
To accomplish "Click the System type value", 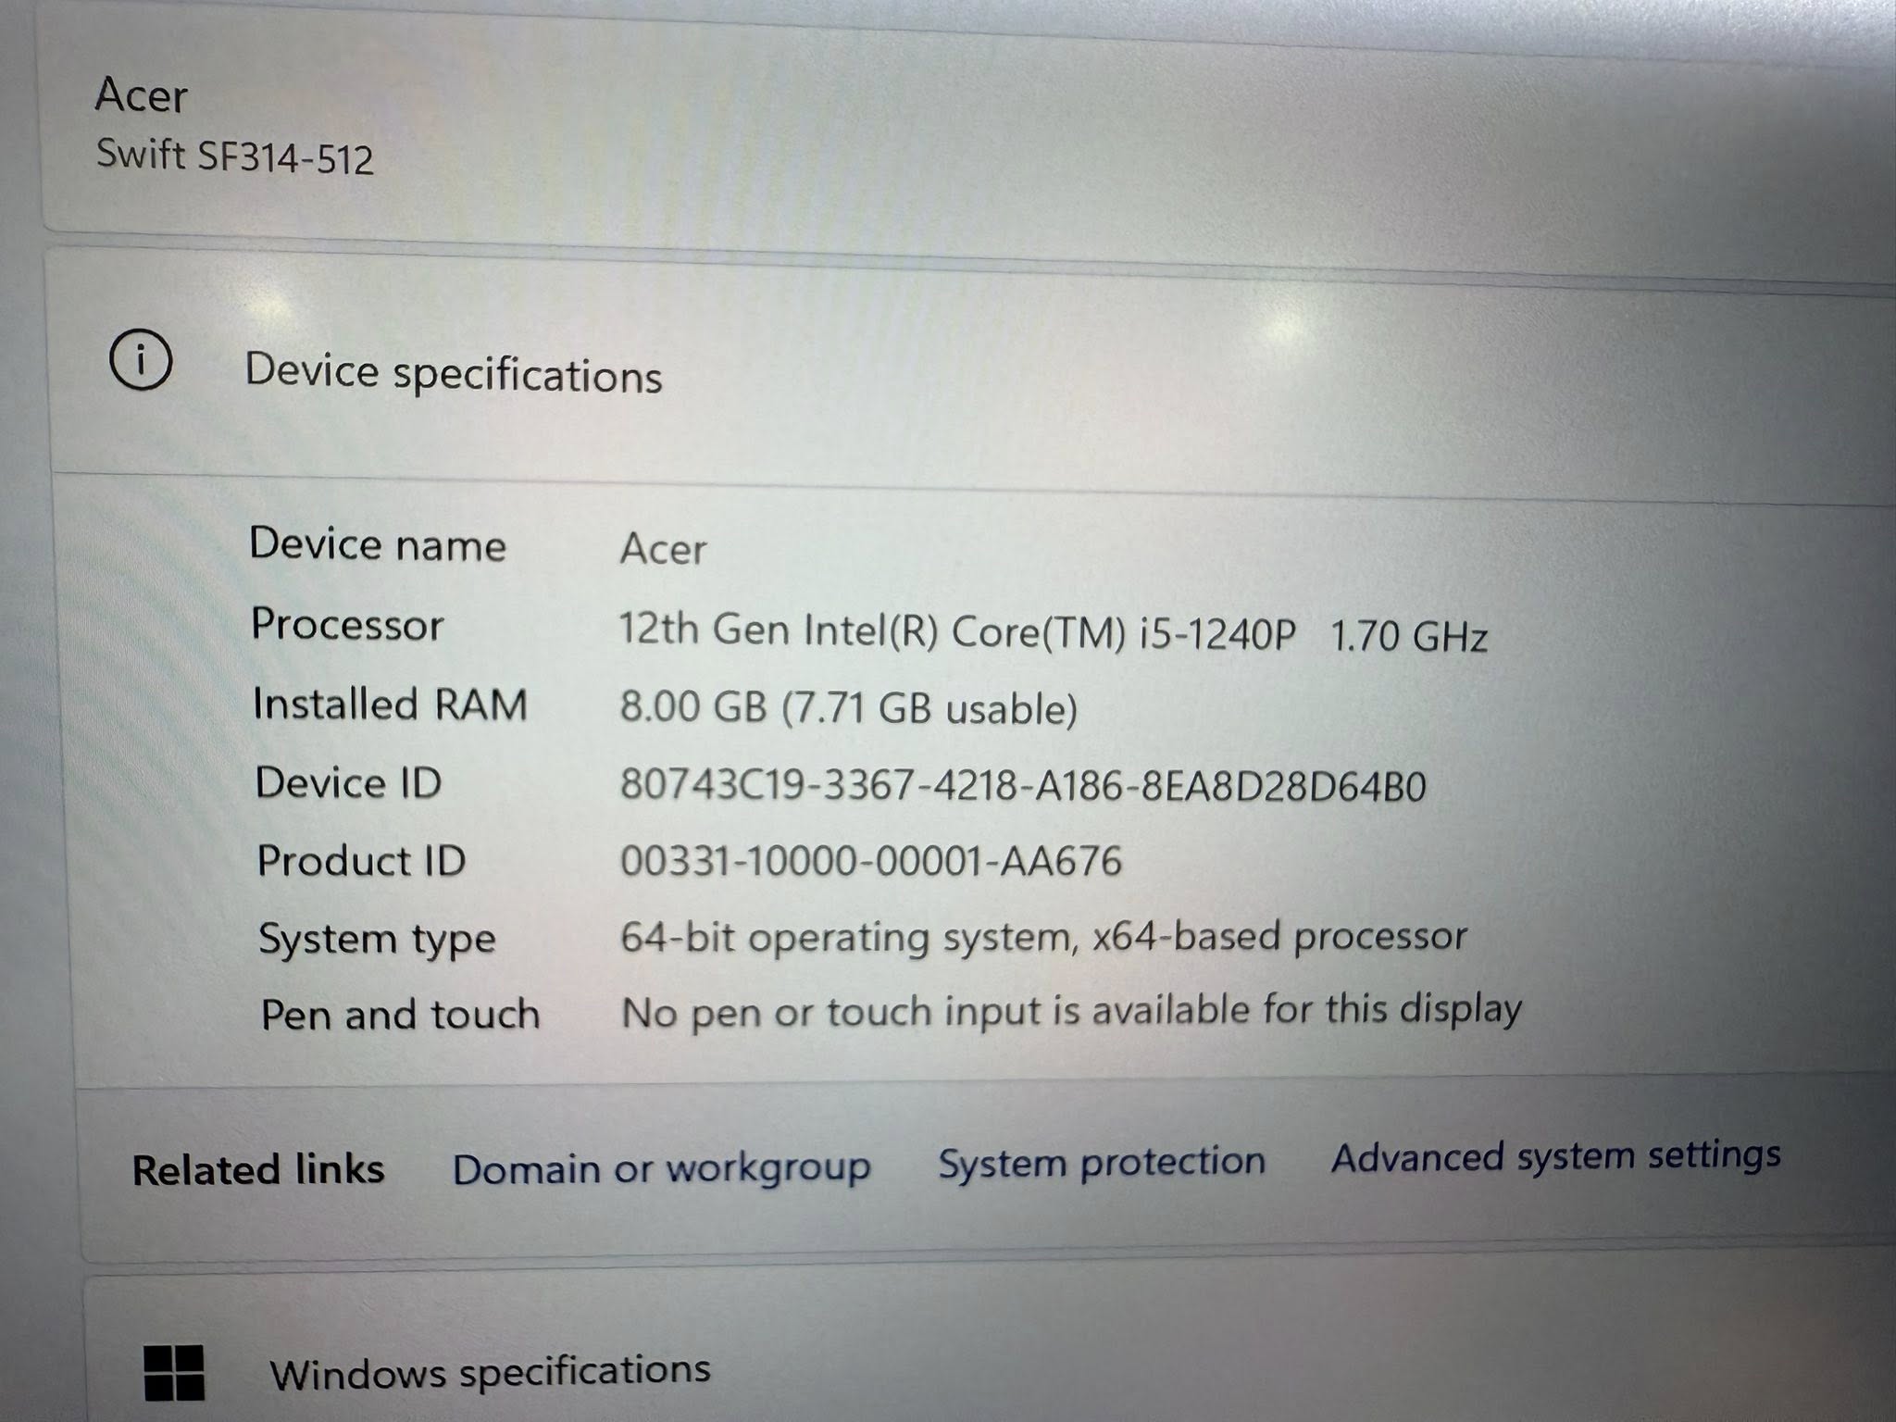I will [1043, 938].
